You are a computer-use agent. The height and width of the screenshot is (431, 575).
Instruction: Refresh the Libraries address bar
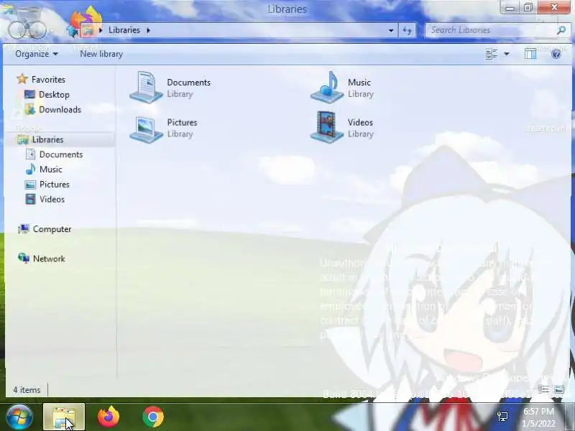[407, 30]
